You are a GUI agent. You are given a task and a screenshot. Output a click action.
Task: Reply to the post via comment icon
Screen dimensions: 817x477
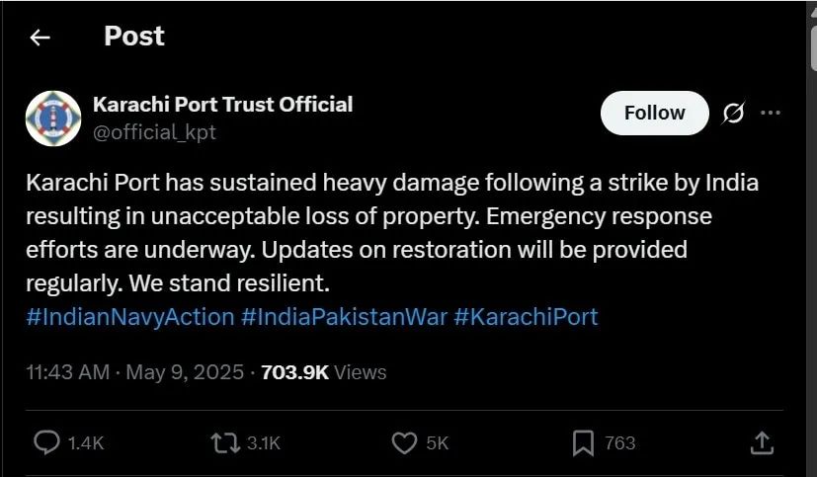coord(46,443)
